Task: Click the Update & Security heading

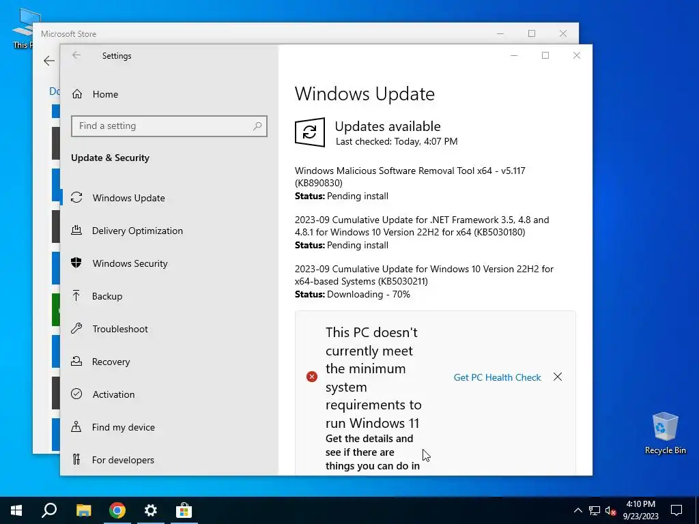Action: tap(110, 158)
